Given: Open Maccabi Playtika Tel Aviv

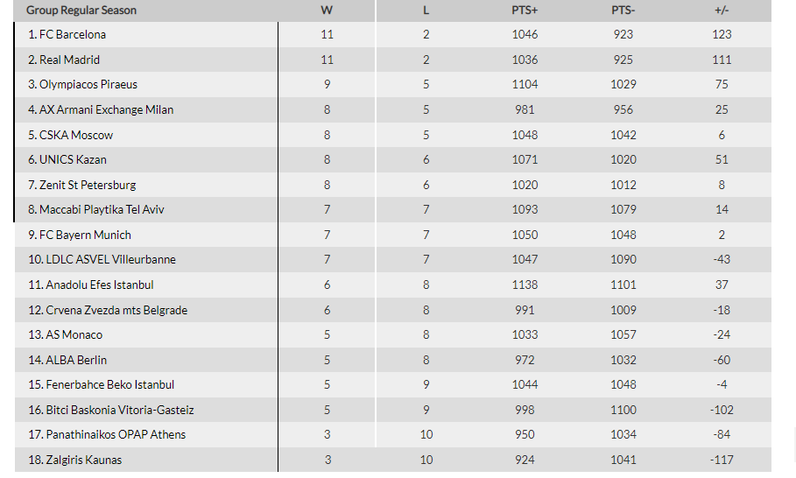Looking at the screenshot, I should pyautogui.click(x=102, y=209).
